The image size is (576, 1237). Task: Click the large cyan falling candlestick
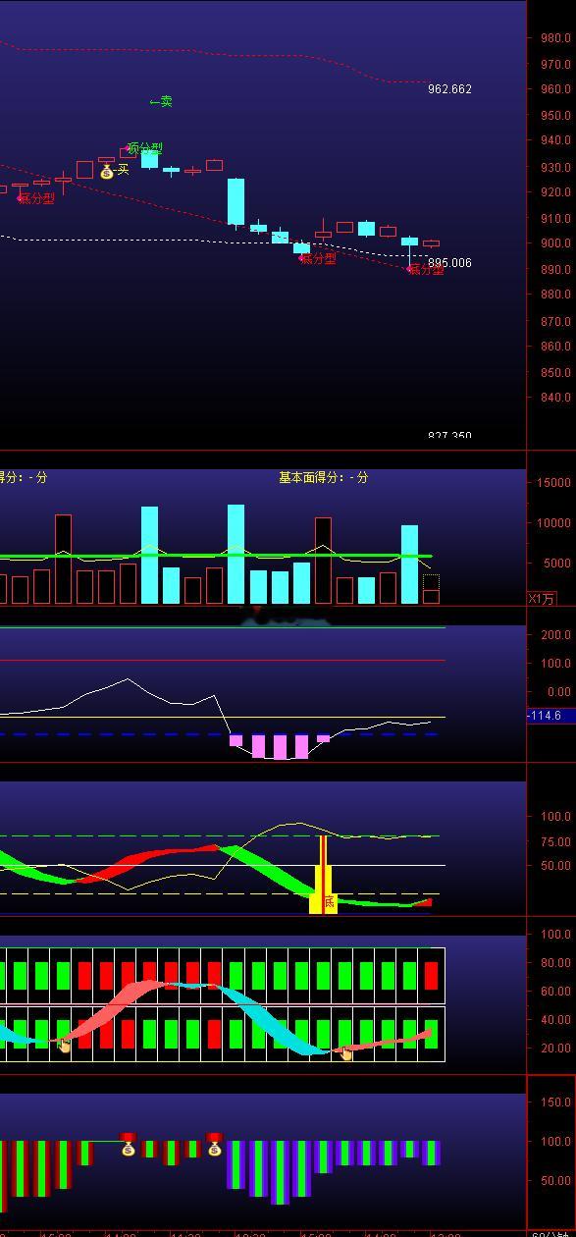(x=236, y=202)
